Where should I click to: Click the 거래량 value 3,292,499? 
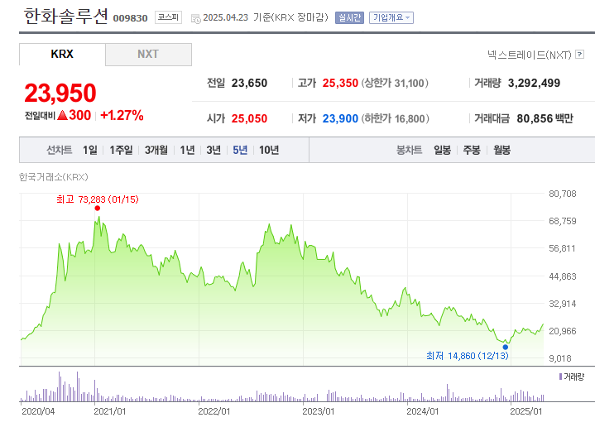(x=535, y=83)
